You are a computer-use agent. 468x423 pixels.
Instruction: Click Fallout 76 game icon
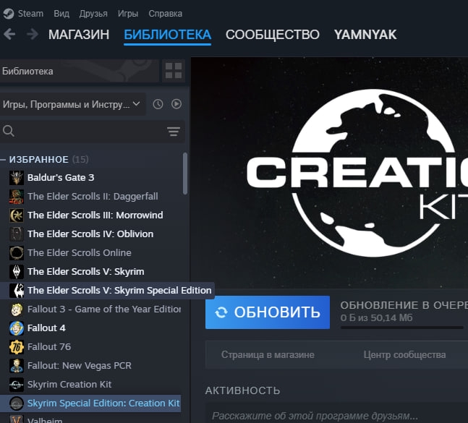click(17, 347)
